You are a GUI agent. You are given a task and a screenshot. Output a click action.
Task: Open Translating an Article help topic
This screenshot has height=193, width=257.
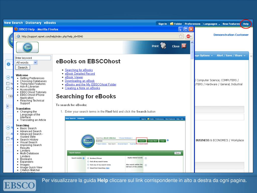33,120
